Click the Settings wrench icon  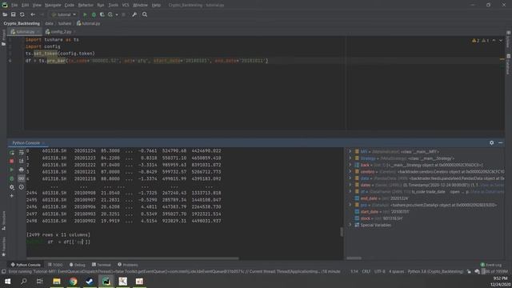[134, 14]
